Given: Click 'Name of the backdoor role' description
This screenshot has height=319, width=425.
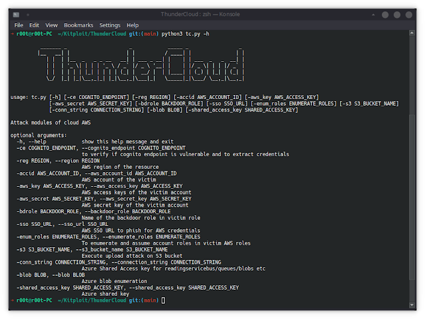Looking at the screenshot, I should point(141,218).
